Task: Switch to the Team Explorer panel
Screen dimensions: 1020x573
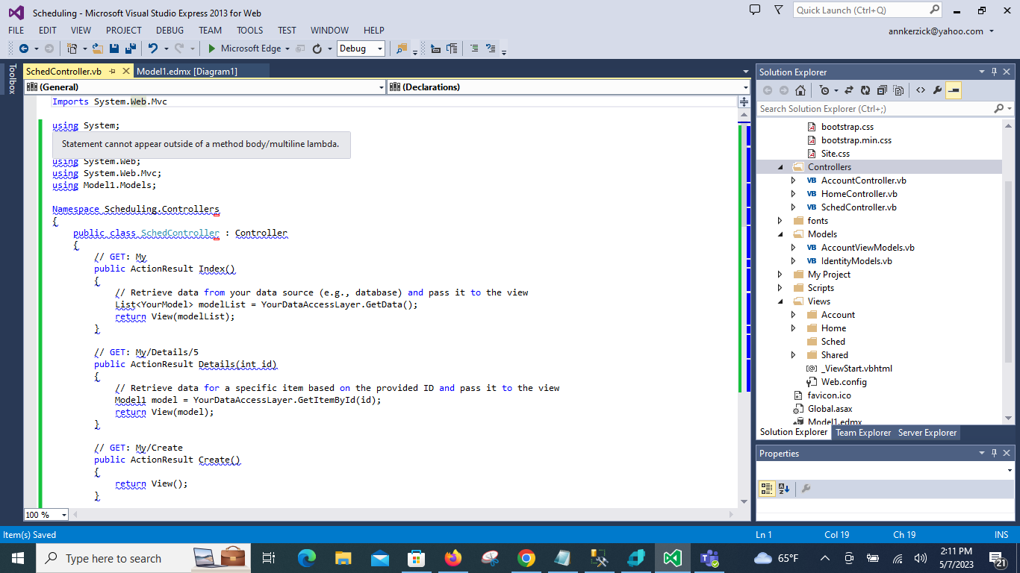Action: tap(862, 432)
